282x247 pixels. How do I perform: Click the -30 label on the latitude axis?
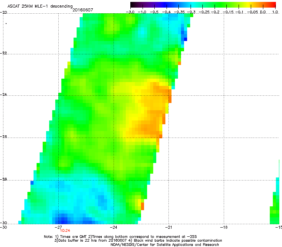coord(3,223)
